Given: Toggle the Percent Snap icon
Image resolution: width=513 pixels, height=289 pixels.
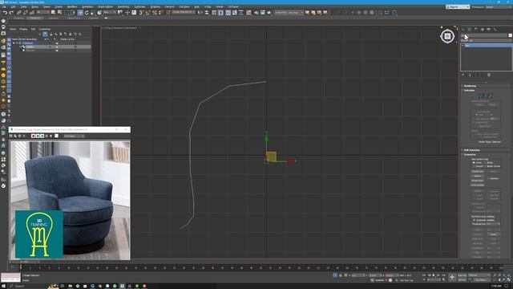Looking at the screenshot, I should [x=155, y=13].
